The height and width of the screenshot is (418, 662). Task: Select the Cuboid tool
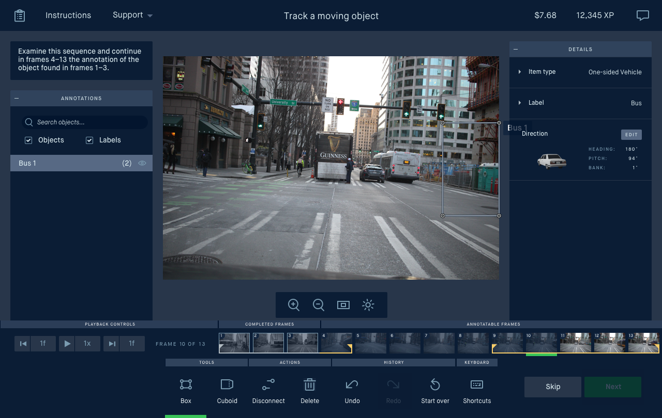[227, 390]
